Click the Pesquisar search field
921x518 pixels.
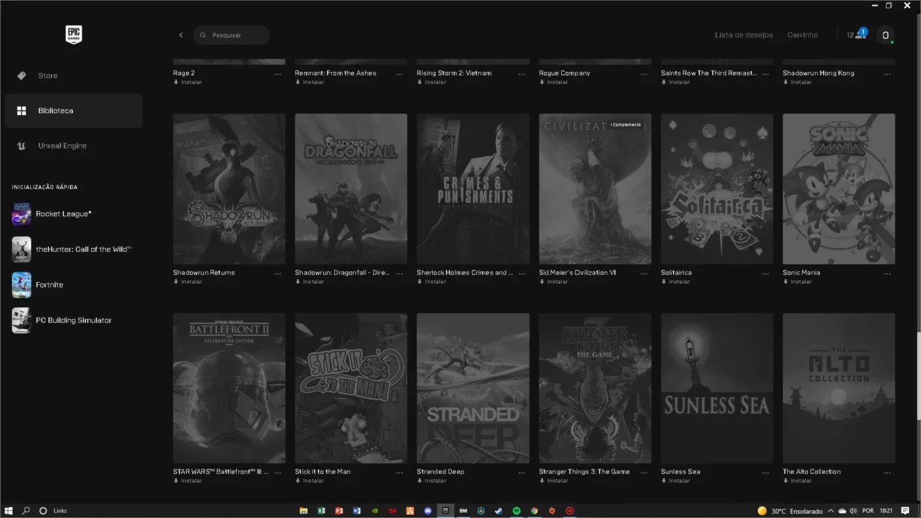point(232,35)
